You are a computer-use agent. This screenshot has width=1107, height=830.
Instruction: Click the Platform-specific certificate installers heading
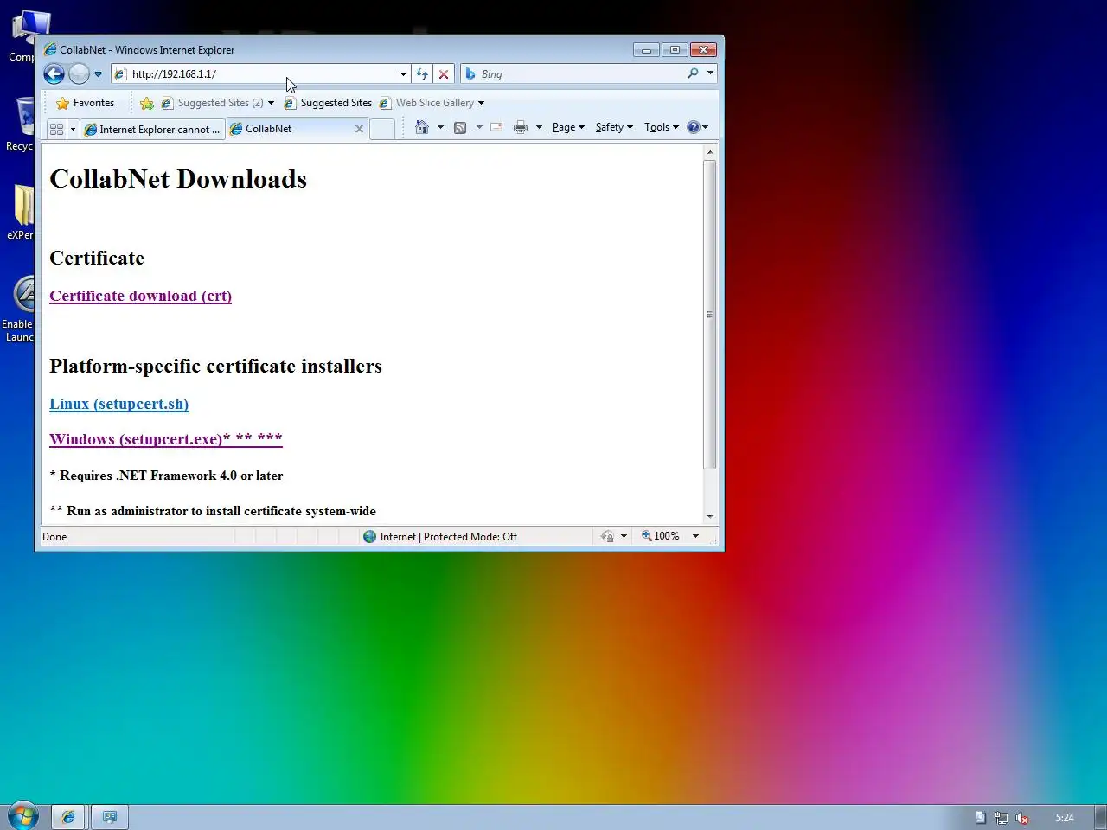click(215, 366)
